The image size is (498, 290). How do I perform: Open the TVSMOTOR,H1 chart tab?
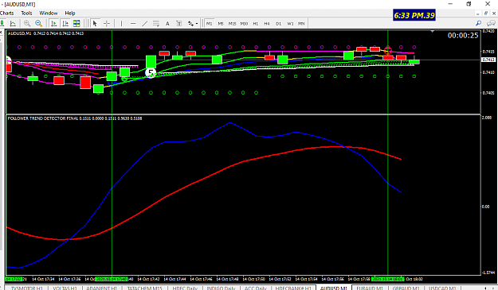point(26,288)
